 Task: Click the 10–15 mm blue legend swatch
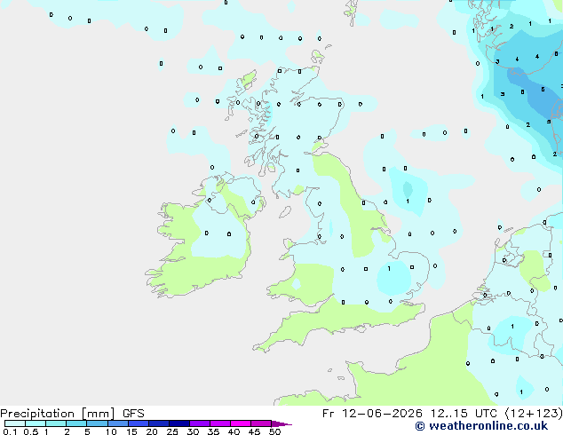(x=118, y=423)
